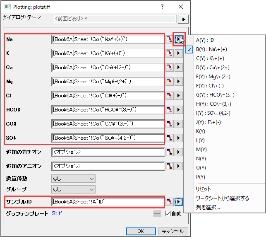Click interactive range selector icon for K row
This screenshot has width=266, height=237.
(169, 53)
